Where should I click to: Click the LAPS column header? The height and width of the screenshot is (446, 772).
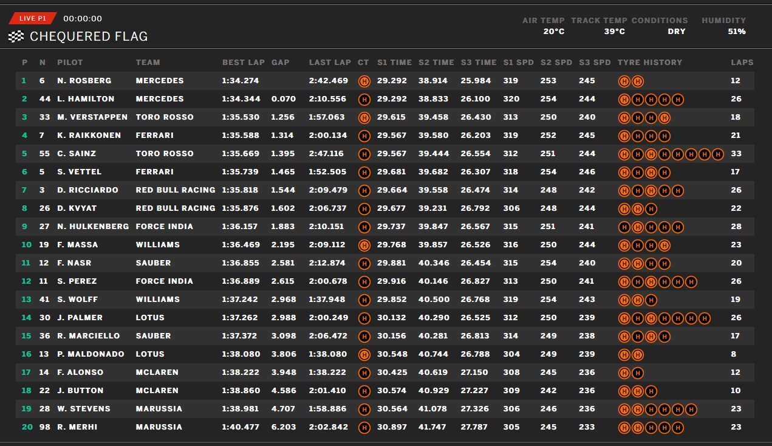pyautogui.click(x=742, y=62)
